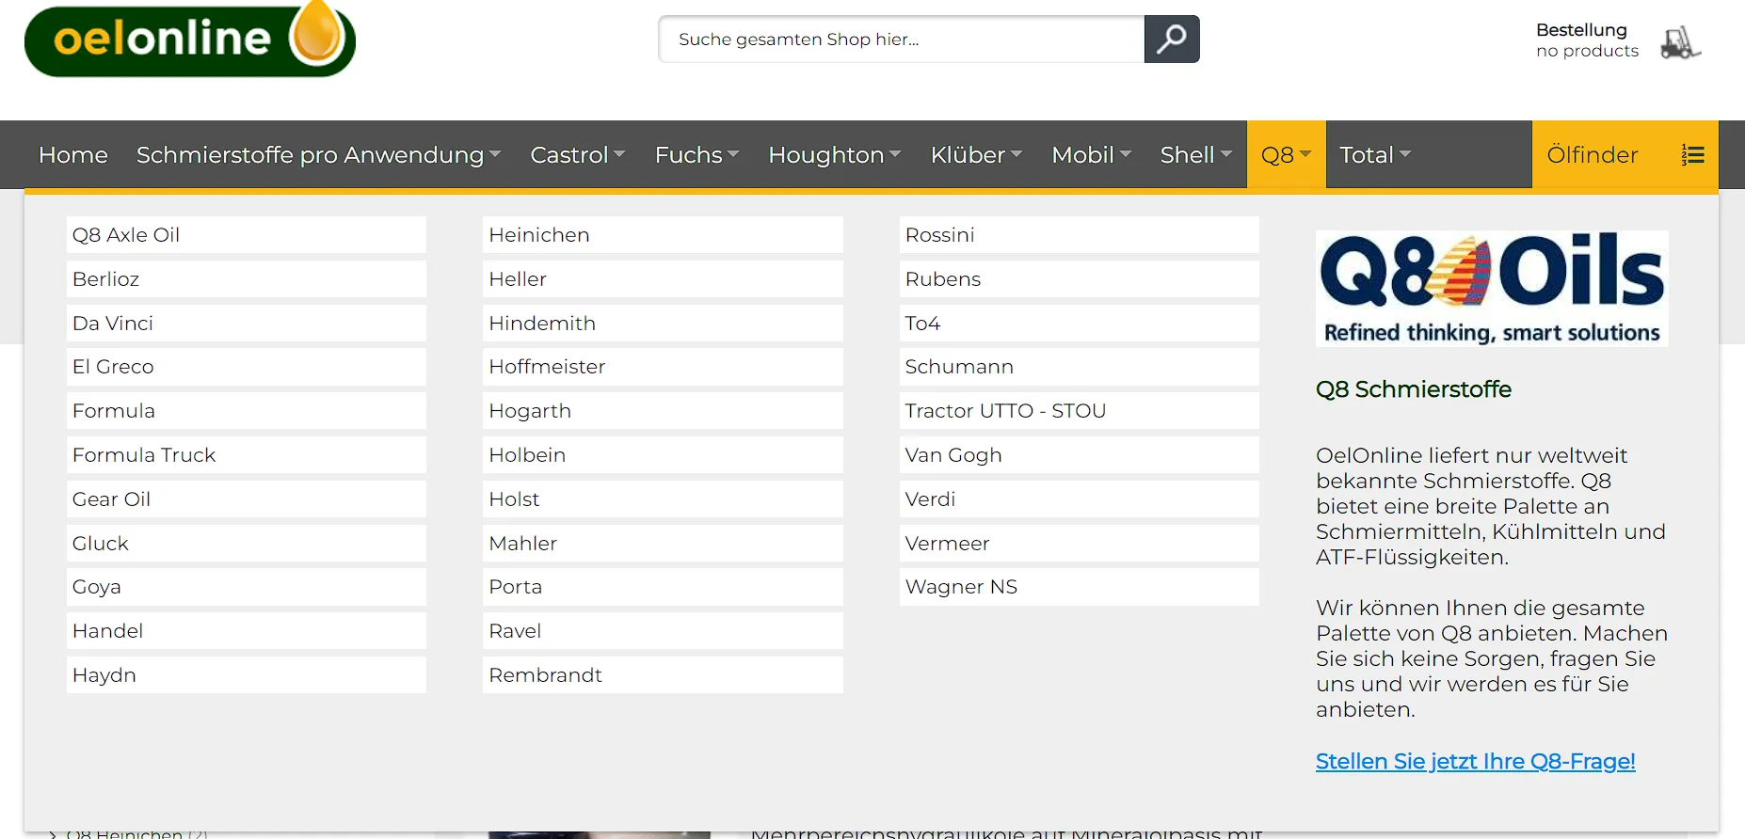The image size is (1745, 839).
Task: Select Heinichen product line
Action: (x=663, y=235)
